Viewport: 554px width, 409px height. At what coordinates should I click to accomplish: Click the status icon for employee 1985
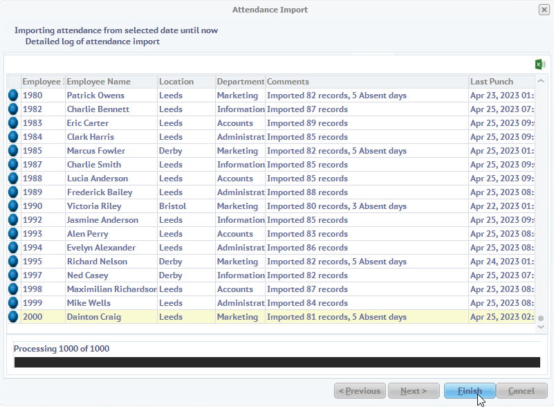pyautogui.click(x=13, y=151)
